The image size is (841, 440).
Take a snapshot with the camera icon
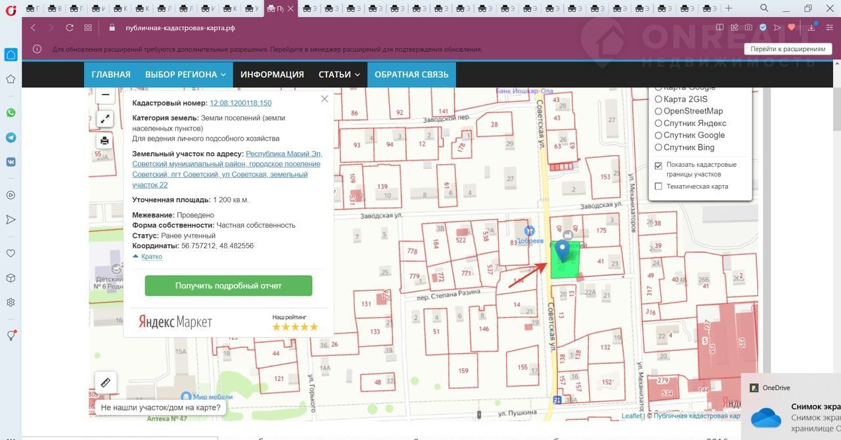point(748,28)
